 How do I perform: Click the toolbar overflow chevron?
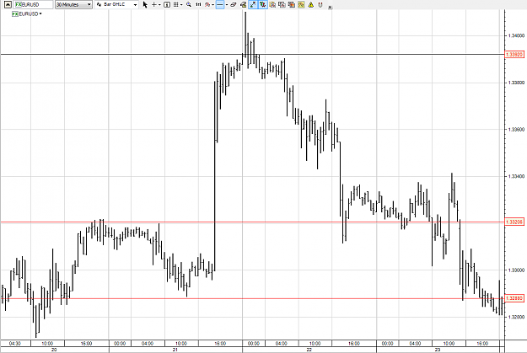pos(330,8)
